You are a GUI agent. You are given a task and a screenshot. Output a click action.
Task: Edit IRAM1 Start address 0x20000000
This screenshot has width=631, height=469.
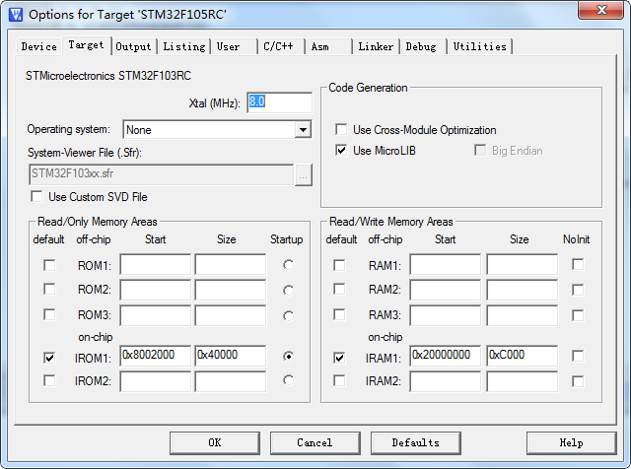[446, 356]
